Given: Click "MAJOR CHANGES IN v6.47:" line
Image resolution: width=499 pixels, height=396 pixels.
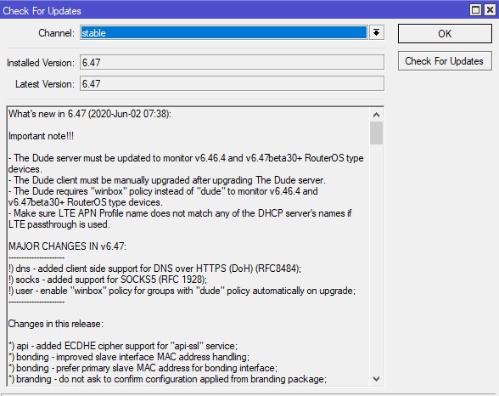Looking at the screenshot, I should (x=68, y=246).
